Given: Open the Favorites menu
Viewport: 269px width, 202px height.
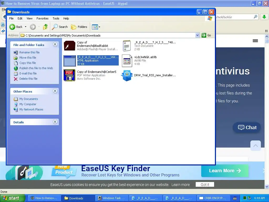Looking at the screenshot, I should 42,18.
